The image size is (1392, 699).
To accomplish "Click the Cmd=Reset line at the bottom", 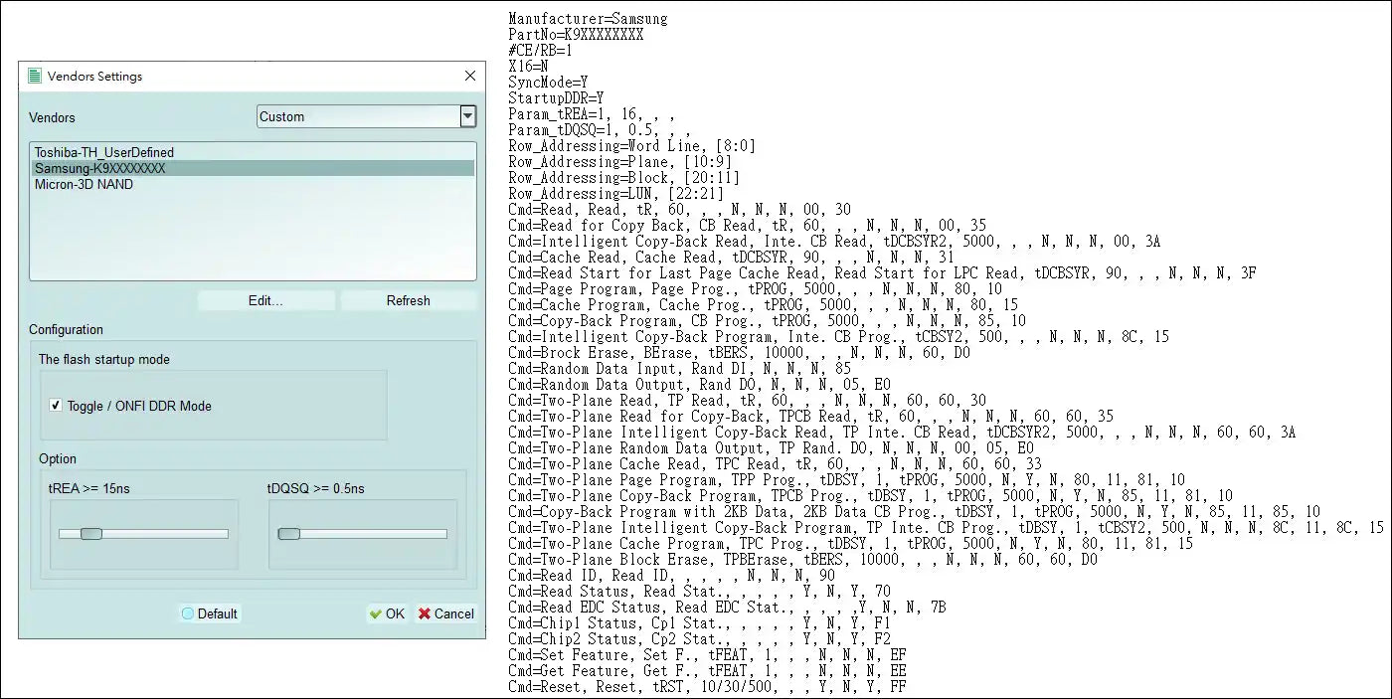I will [706, 686].
